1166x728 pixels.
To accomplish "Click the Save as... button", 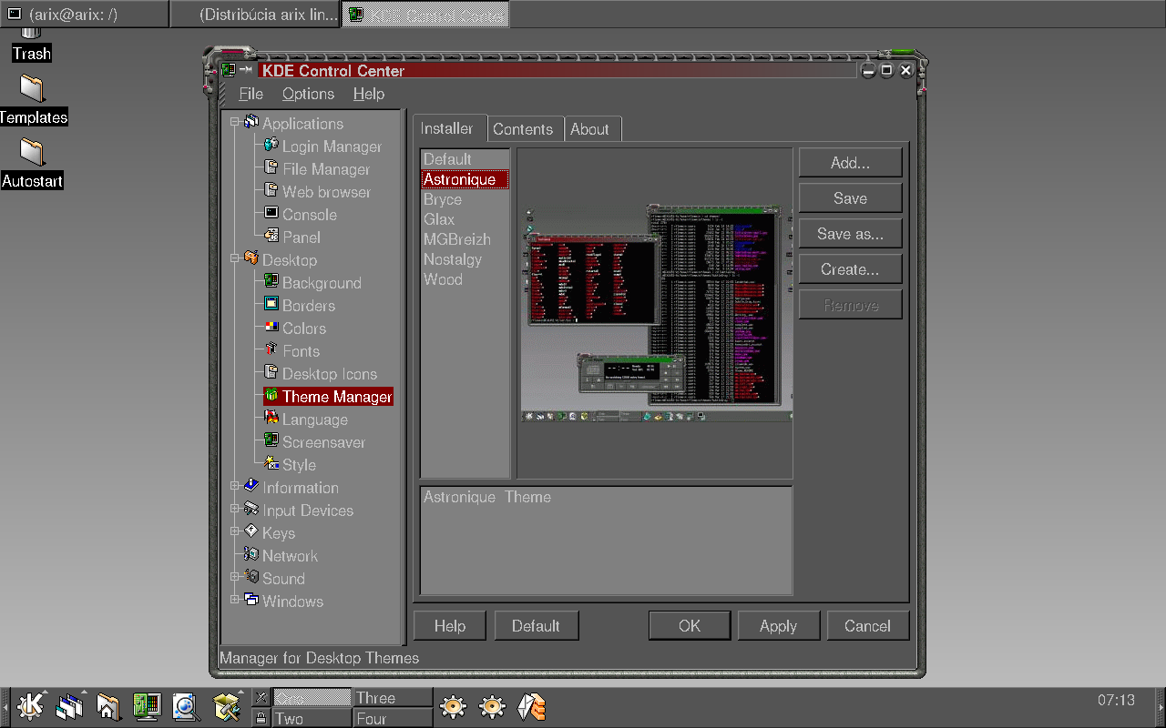I will tap(851, 234).
